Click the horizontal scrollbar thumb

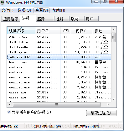point(57,104)
